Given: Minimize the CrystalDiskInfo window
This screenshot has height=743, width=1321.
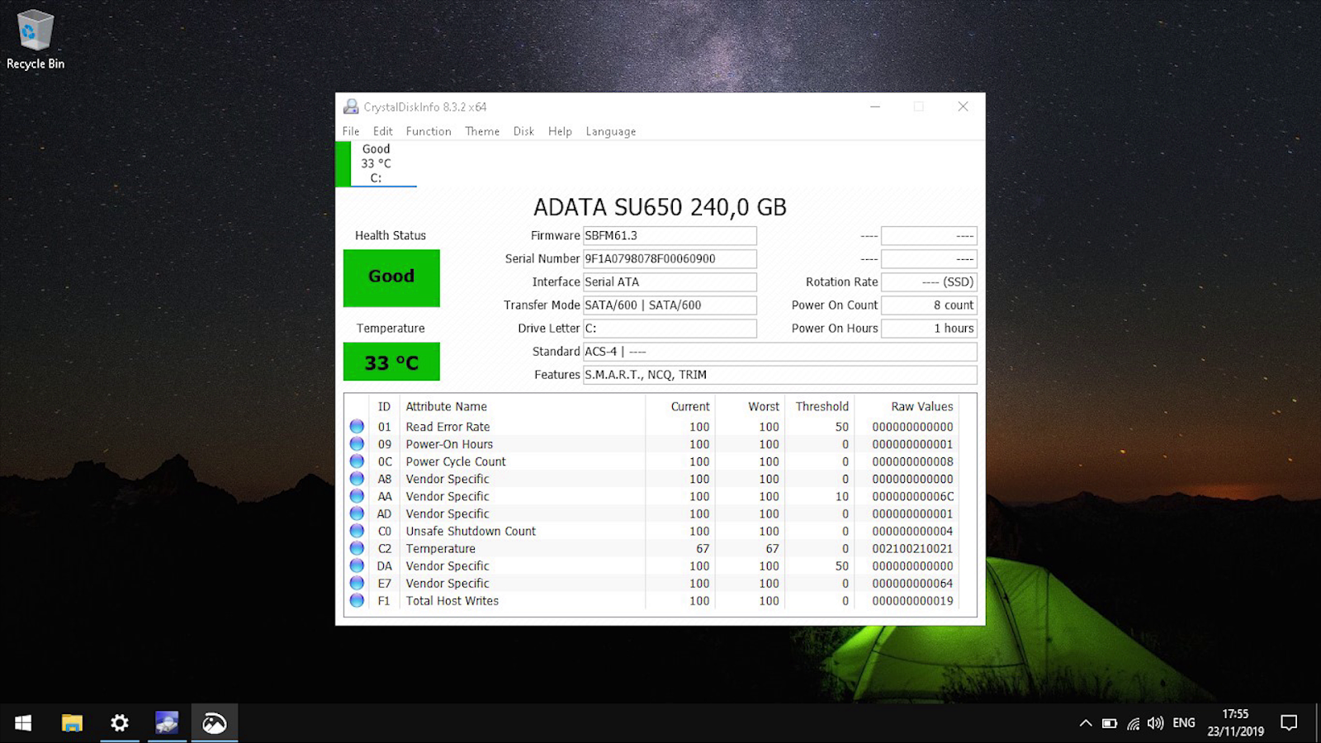Looking at the screenshot, I should tap(875, 106).
